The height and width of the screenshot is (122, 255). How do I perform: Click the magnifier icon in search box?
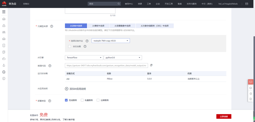pyautogui.click(x=119, y=4)
